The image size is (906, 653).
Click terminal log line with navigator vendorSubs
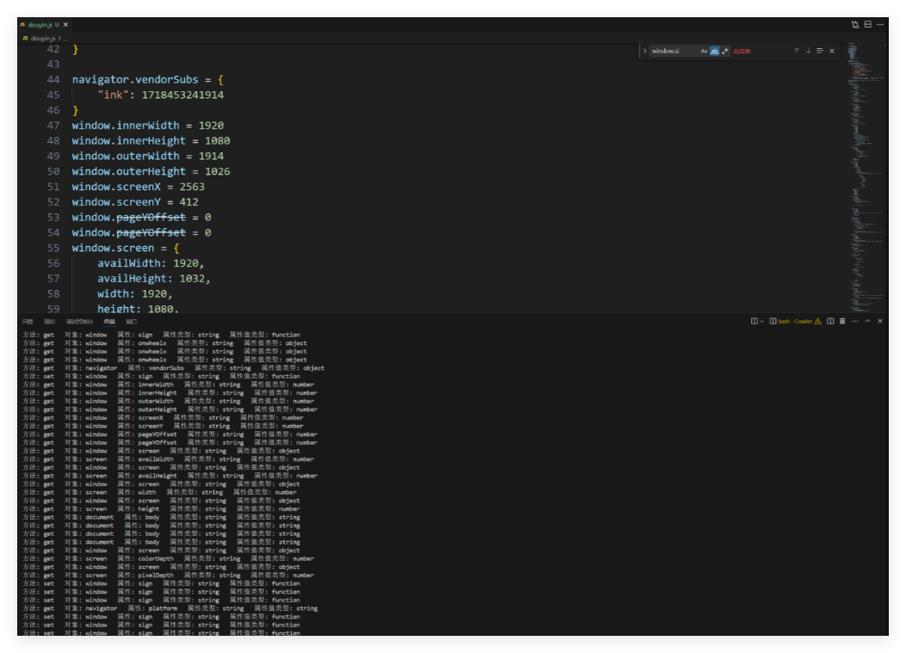pos(173,368)
